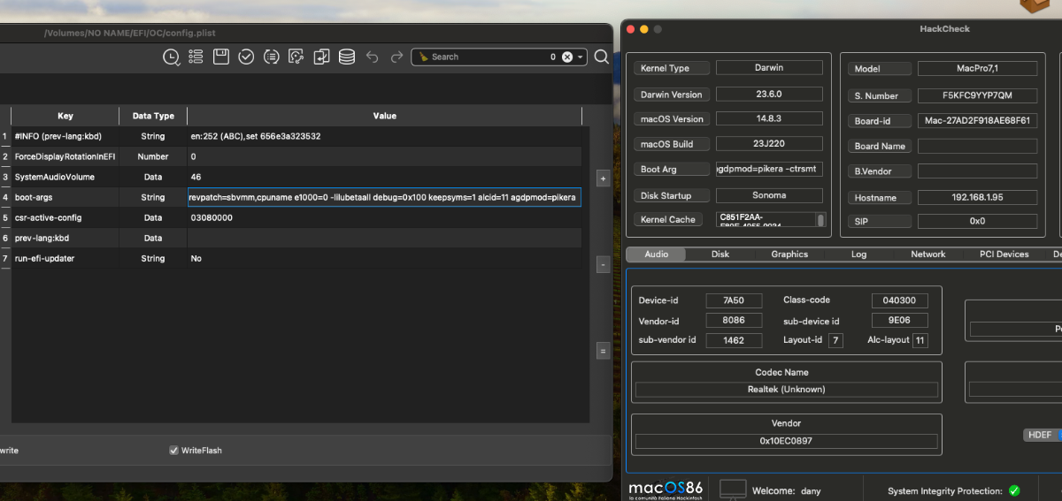Screen dimensions: 1062x501
Task: Click the circled checkmark validate icon
Action: (246, 57)
